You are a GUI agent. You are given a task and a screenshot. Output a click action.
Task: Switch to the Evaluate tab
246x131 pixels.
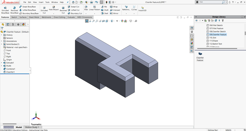(x=71, y=17)
